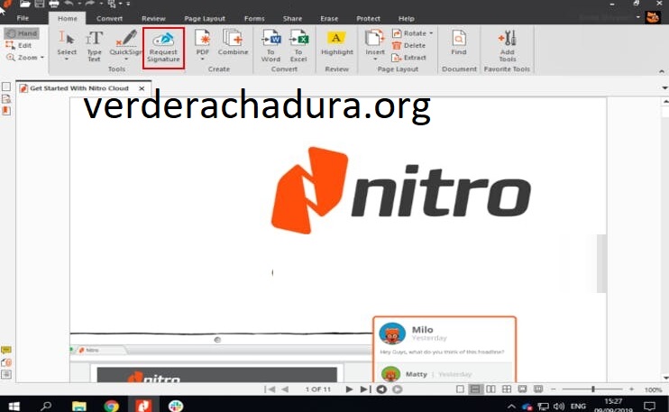Open Slack from the taskbar
This screenshot has height=412, width=669.
(x=175, y=406)
